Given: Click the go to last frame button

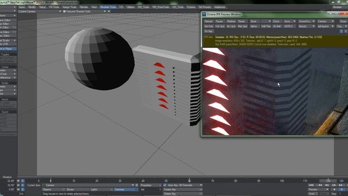Looking at the screenshot, I should 347,185.
